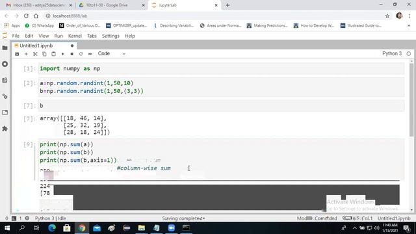Open the Making Predictions bookmark
416x234 pixels.
[x=267, y=26]
